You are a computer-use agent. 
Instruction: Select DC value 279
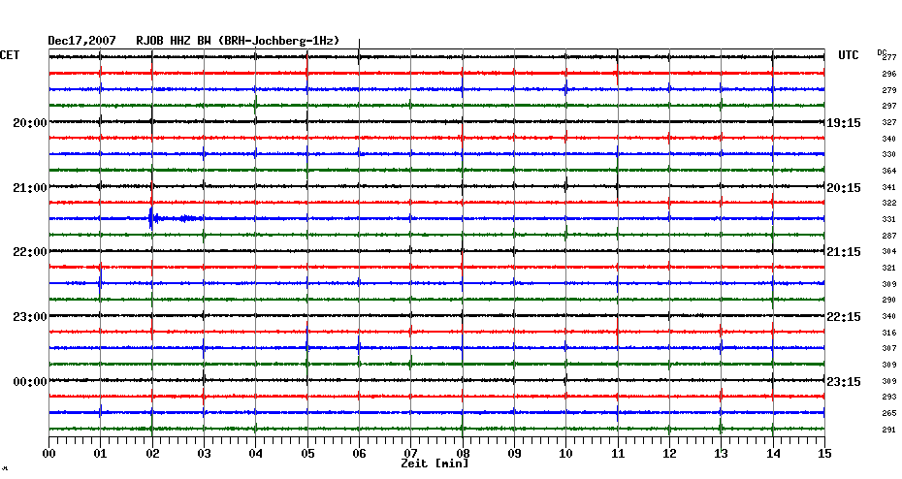tap(889, 90)
